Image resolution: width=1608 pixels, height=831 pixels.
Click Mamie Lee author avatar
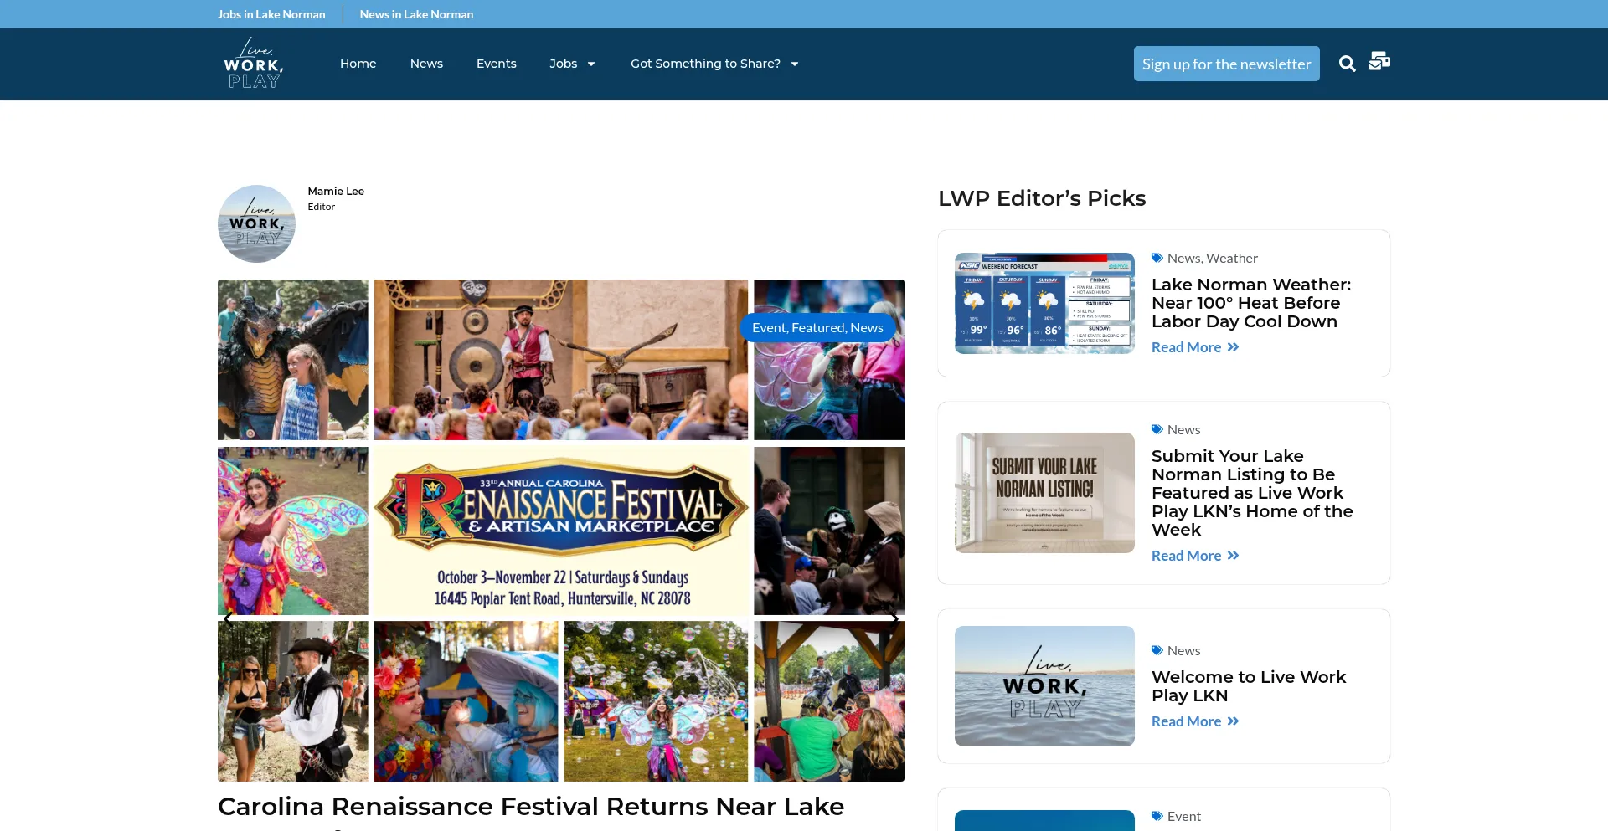tap(256, 223)
